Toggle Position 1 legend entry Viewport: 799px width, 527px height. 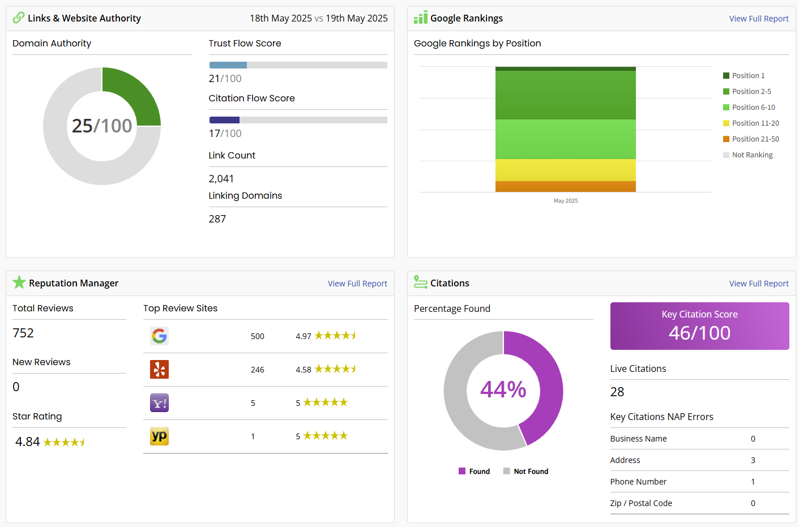coord(747,76)
